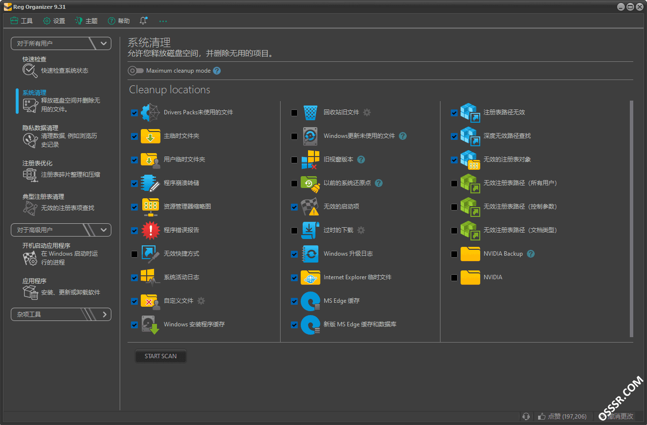Open the 主题 menu
This screenshot has height=425, width=647.
click(x=86, y=21)
